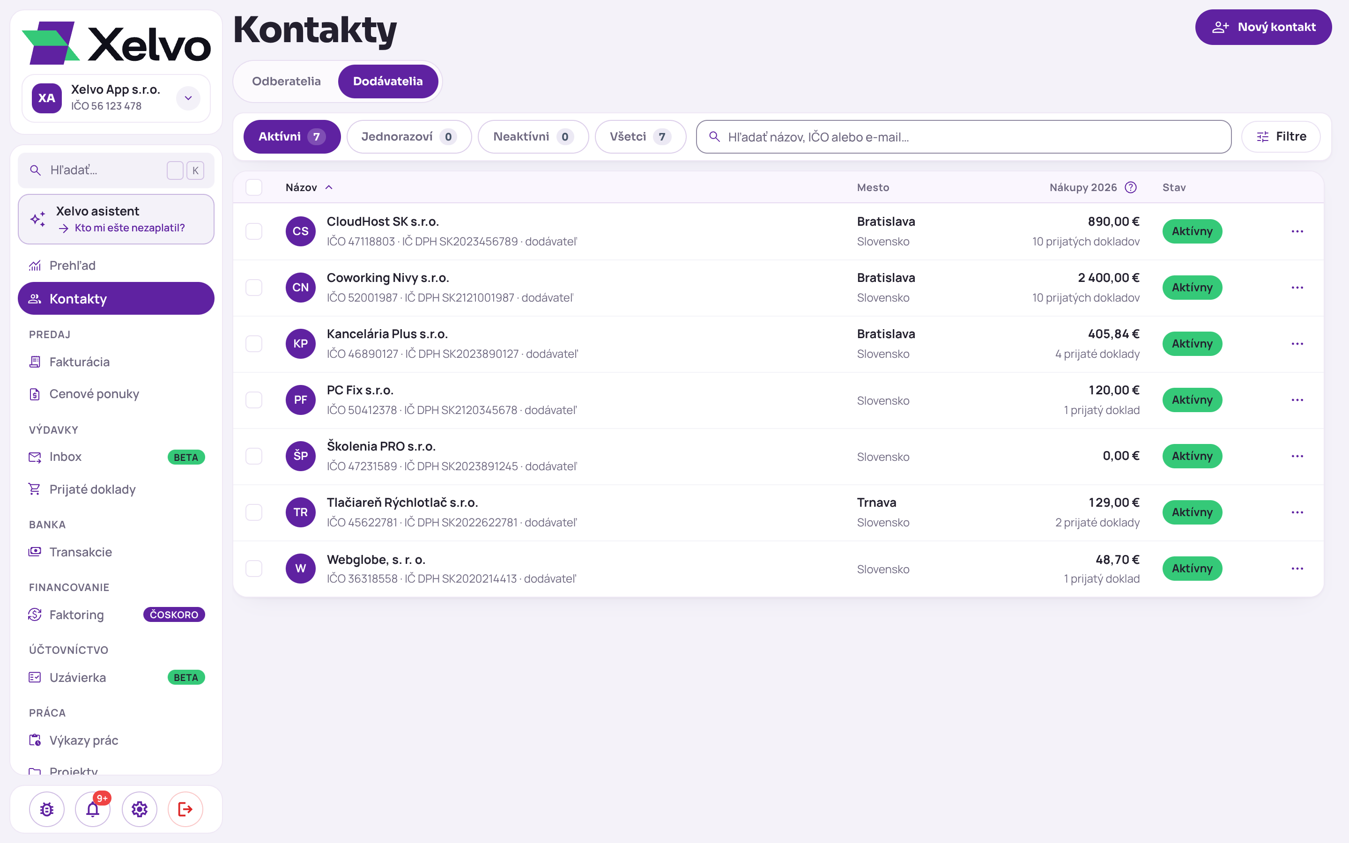Open Prijaté doklady in sidebar
This screenshot has width=1349, height=843.
116,489
